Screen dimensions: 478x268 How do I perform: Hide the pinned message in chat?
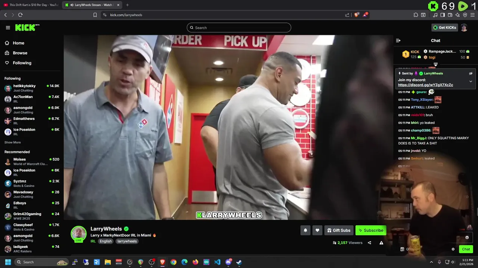[471, 73]
